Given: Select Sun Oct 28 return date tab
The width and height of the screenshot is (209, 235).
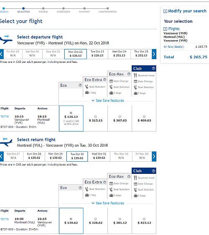Looking at the screenshot, I should tap(34, 156).
